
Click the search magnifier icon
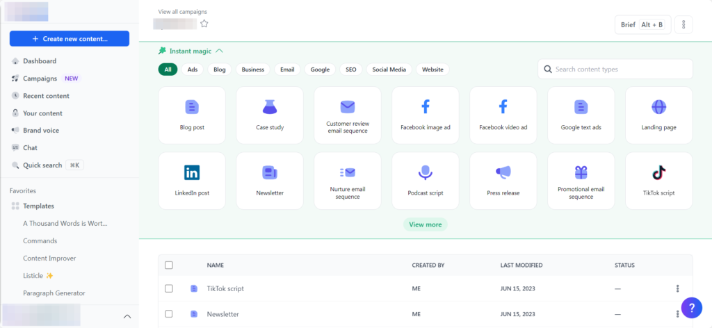click(548, 69)
